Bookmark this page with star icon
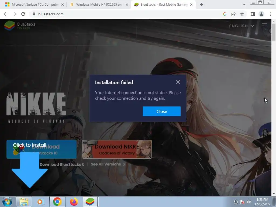 click(x=242, y=14)
